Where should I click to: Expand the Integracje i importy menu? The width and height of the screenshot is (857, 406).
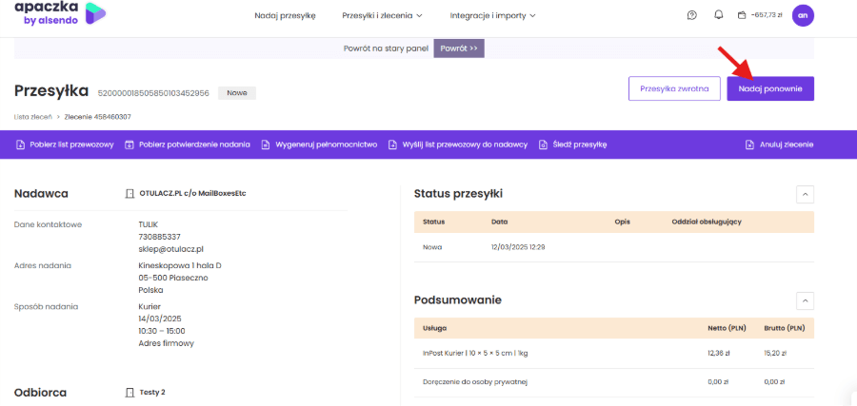coord(492,15)
